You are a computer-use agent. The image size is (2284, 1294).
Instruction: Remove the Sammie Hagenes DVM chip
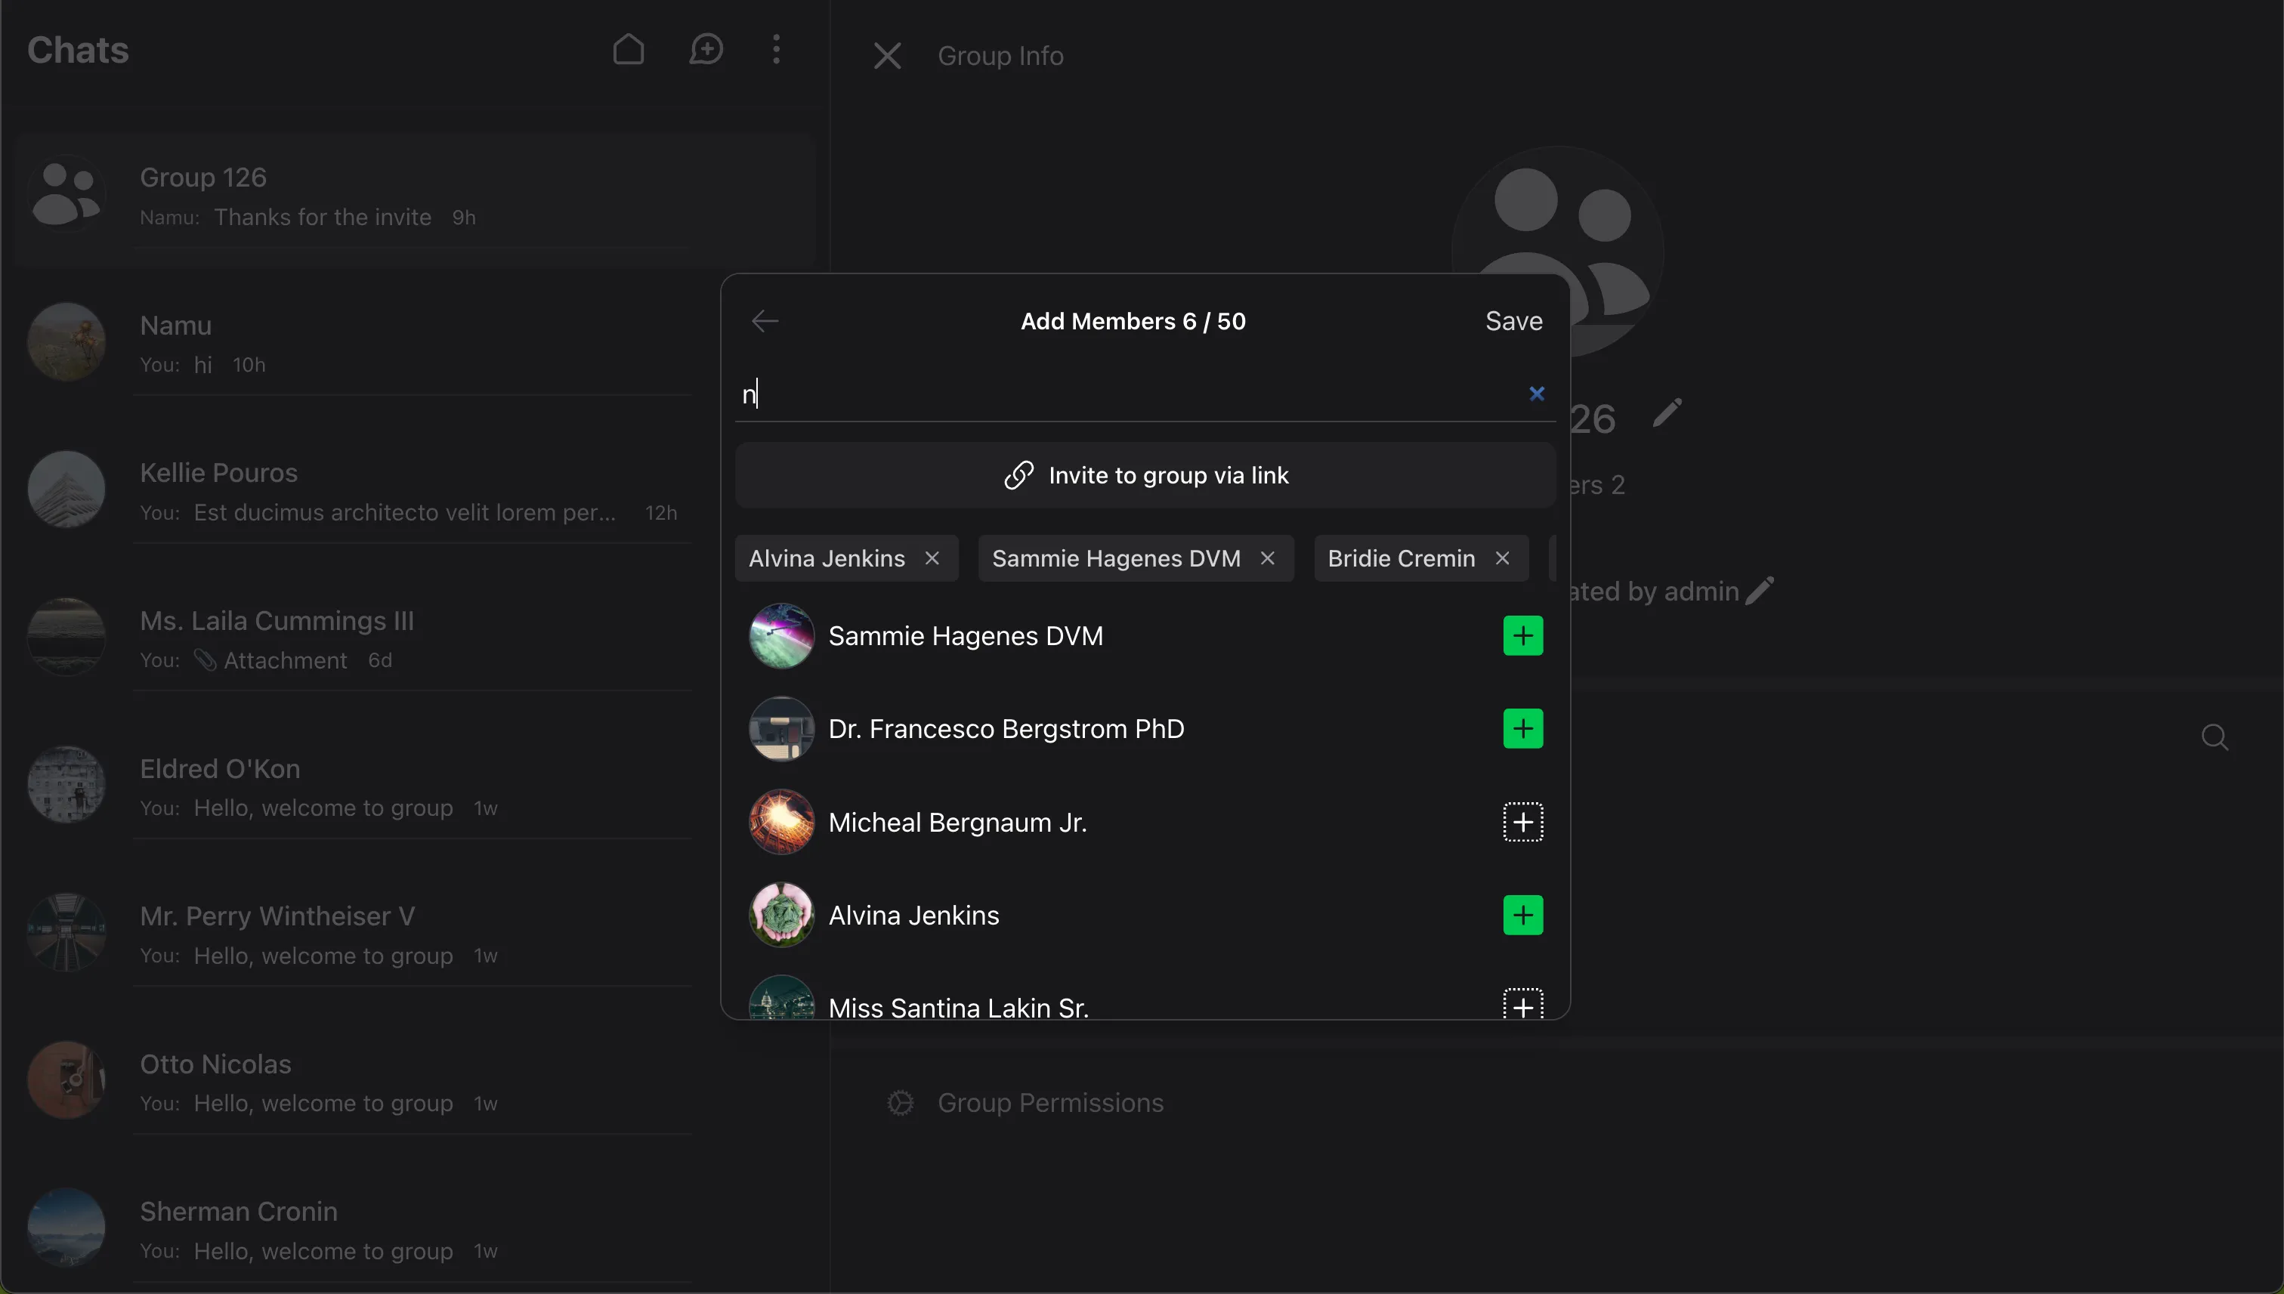1267,558
